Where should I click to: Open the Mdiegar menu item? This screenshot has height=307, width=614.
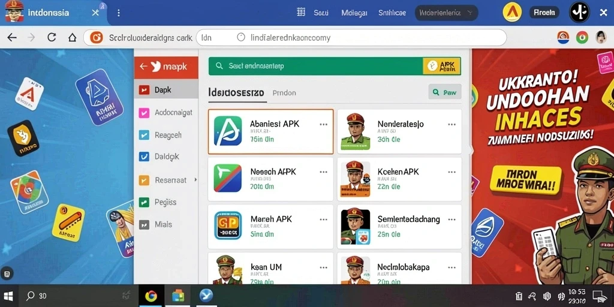pyautogui.click(x=354, y=13)
